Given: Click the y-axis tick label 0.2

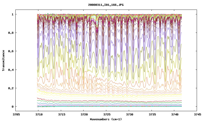Looking at the screenshot, I should click(11, 88).
